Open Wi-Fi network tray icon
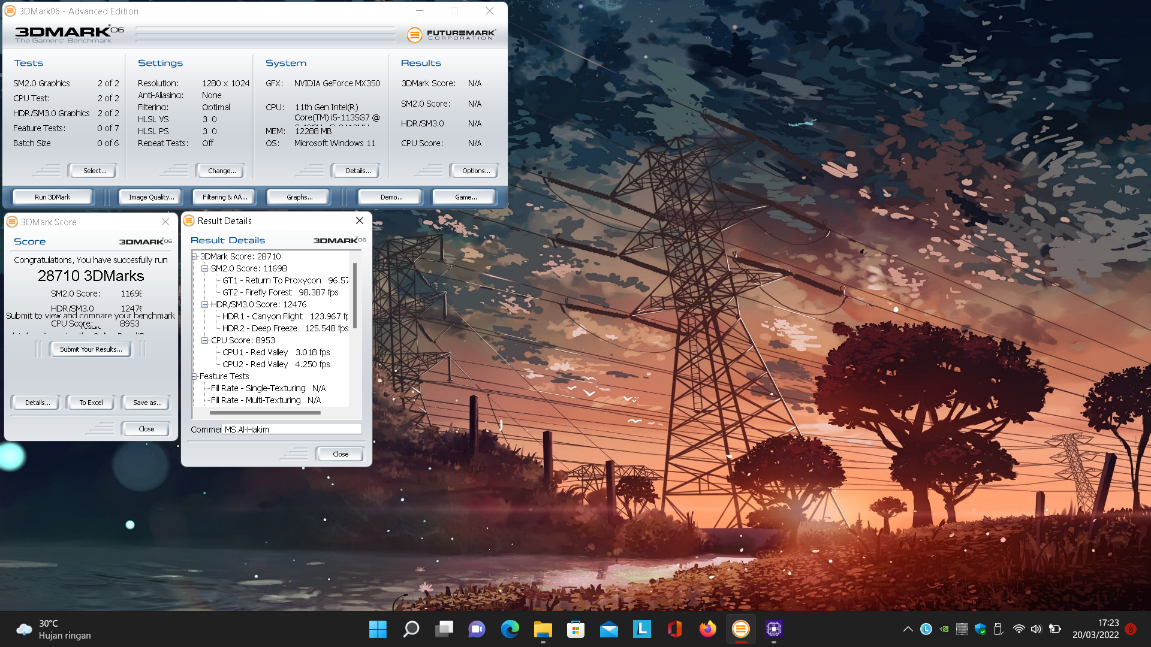This screenshot has height=647, width=1151. click(1019, 629)
